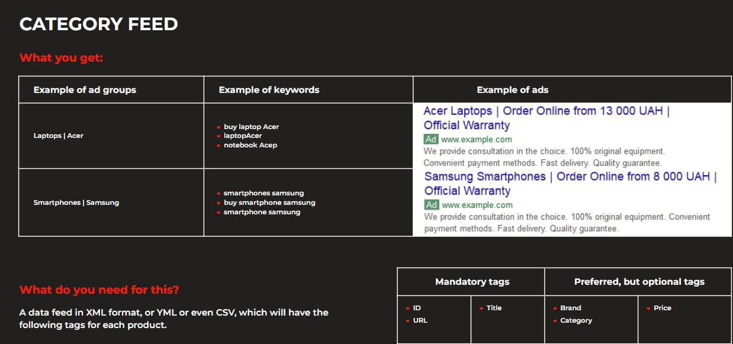Select the 'Laptops | Acer' ad group cell

point(59,136)
